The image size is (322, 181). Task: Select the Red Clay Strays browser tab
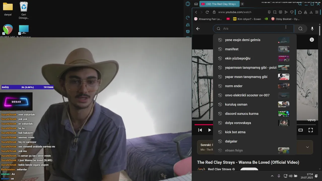tap(219, 4)
